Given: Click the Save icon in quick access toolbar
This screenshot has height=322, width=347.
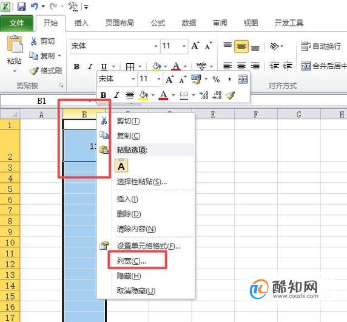Looking at the screenshot, I should (21, 7).
